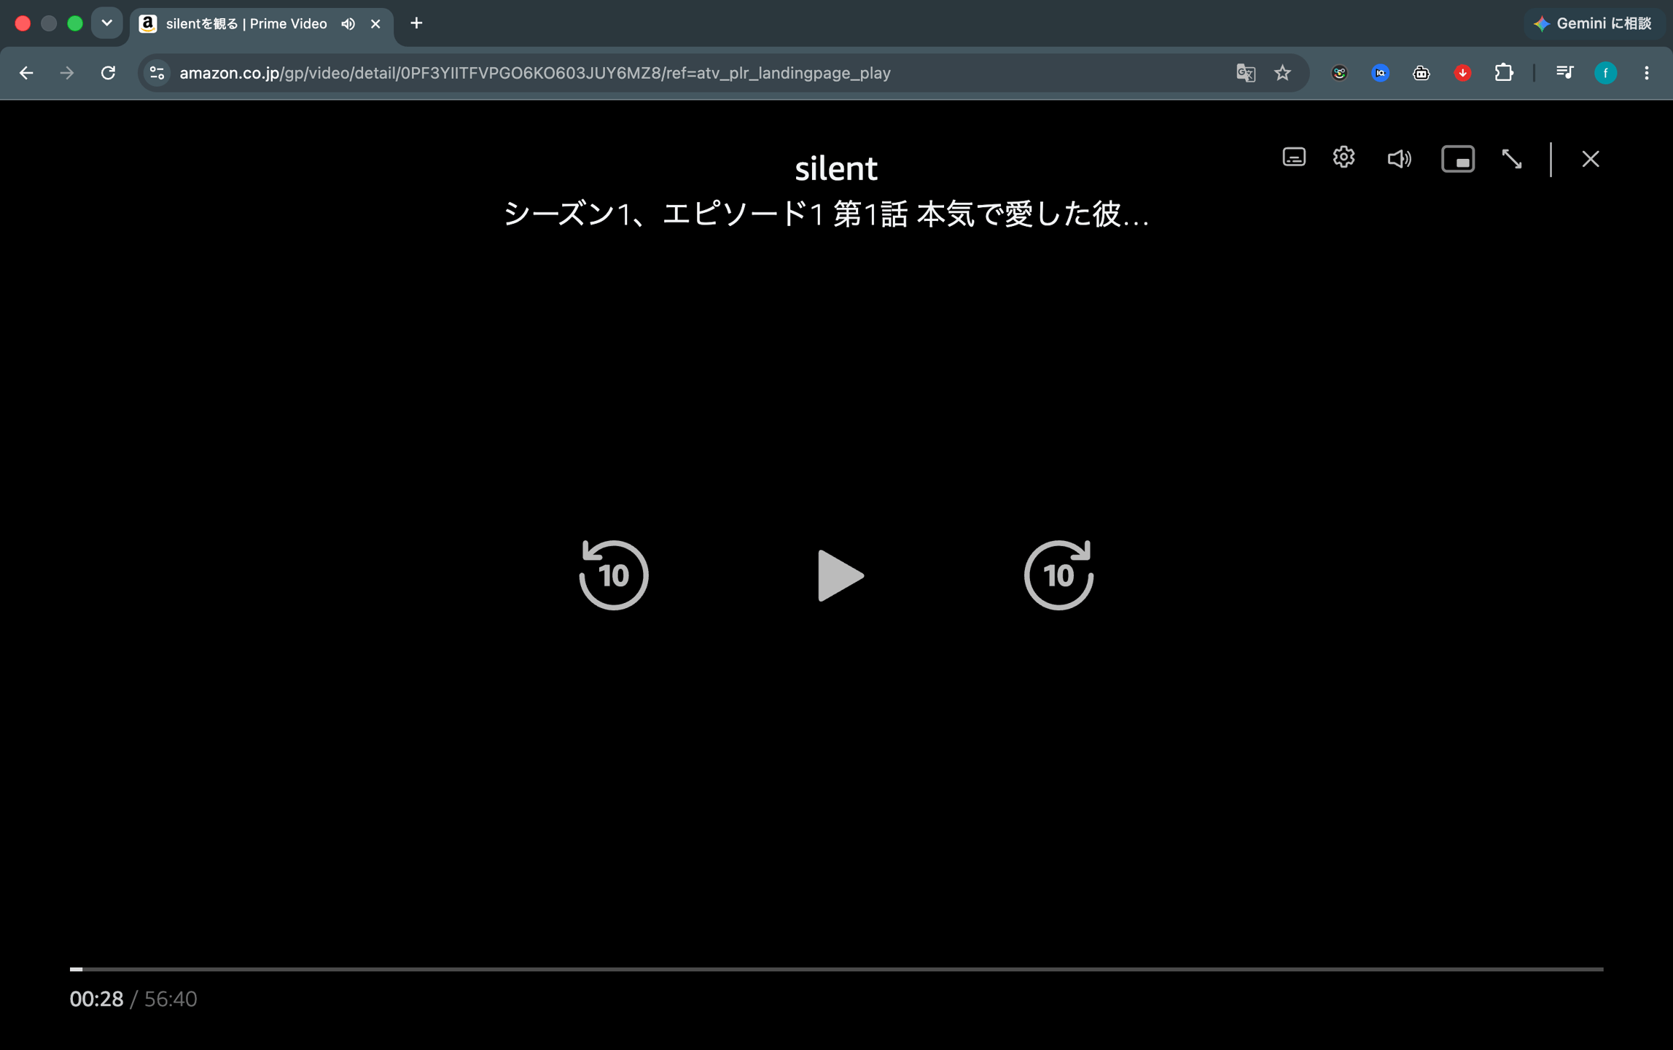This screenshot has width=1673, height=1050.
Task: Click the silent title text
Action: tap(836, 168)
